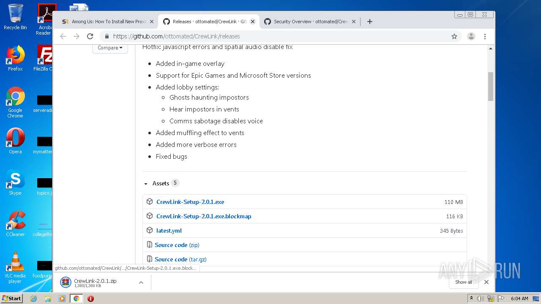
Task: Click Show all downloads
Action: [463, 282]
